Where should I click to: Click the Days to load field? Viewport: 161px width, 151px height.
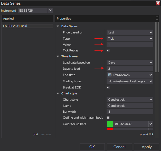(130, 69)
